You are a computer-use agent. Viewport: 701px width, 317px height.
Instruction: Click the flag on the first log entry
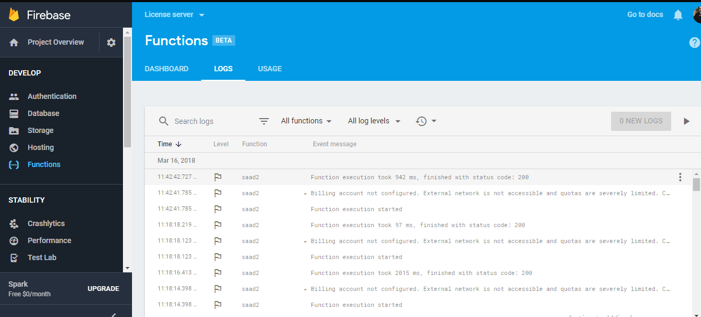tap(218, 177)
